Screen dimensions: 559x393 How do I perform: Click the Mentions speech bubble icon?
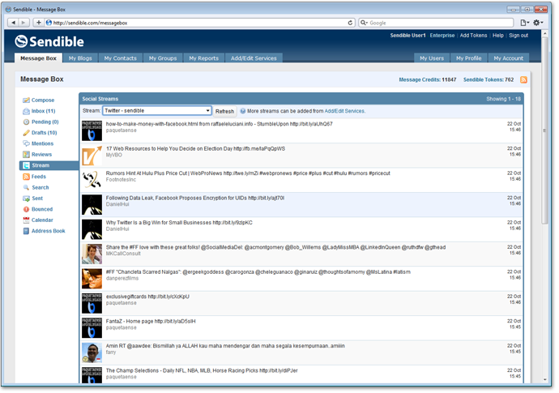[x=26, y=143]
